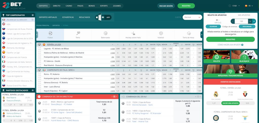Open the Deportes menu
Image resolution: width=259 pixels, height=123 pixels.
43,6
